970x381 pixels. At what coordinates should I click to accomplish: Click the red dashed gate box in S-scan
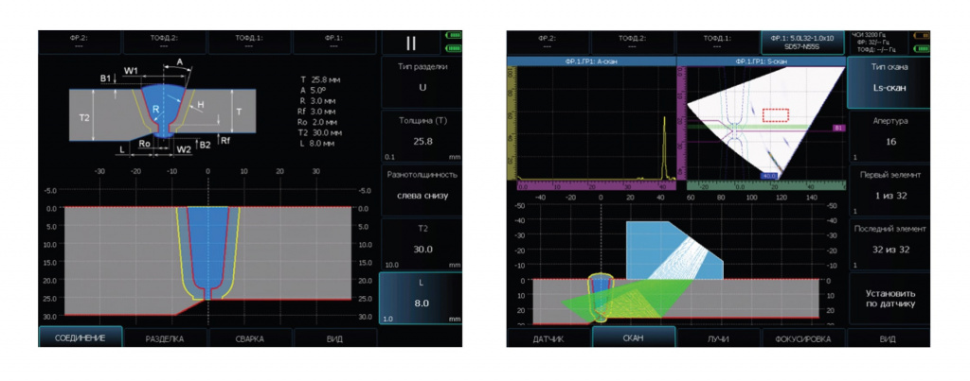[x=775, y=114]
